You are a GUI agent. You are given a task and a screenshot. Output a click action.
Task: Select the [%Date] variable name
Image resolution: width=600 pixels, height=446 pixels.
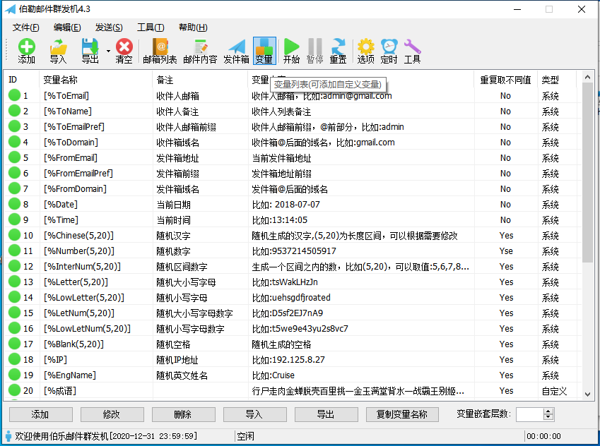point(61,205)
